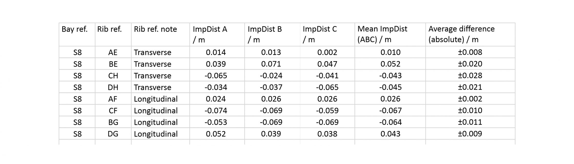
Task: Click the average difference ±0.009
Action: click(470, 134)
